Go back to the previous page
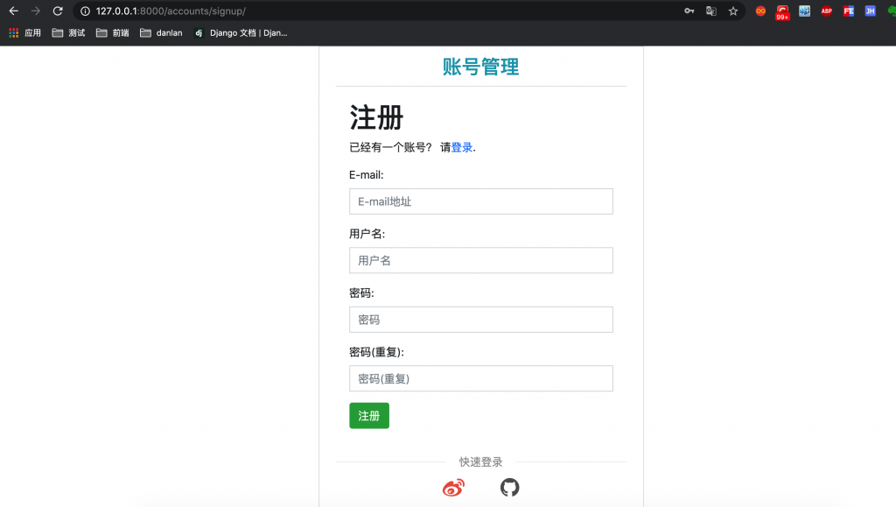This screenshot has height=507, width=896. (x=13, y=11)
